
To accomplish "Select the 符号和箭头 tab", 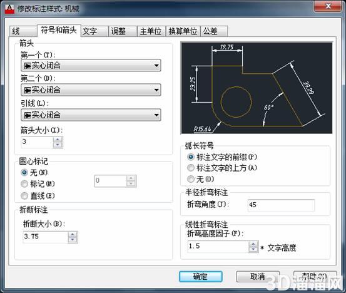I will point(59,30).
